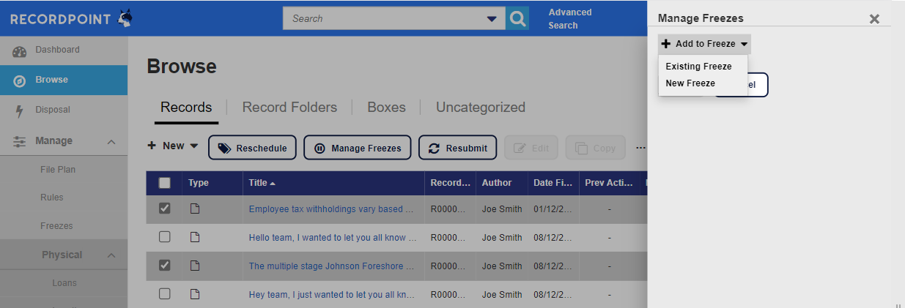905x308 pixels.
Task: Open the search box dropdown arrow
Action: 491,19
